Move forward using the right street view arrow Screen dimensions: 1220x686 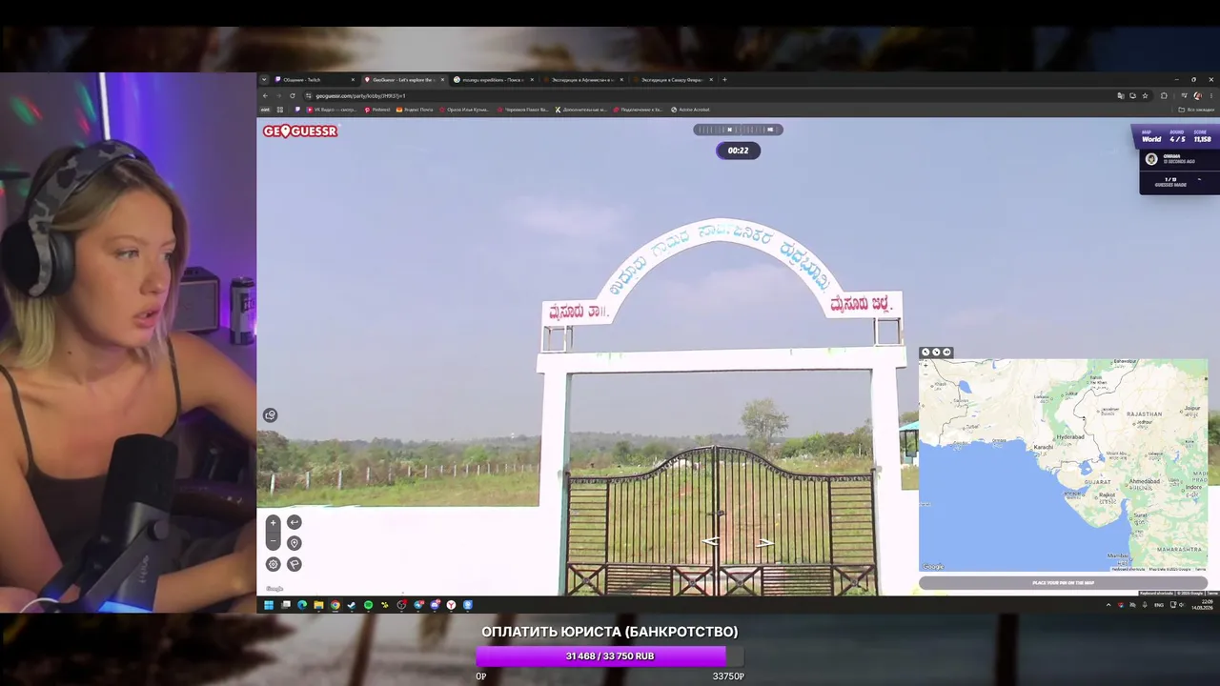pyautogui.click(x=763, y=543)
